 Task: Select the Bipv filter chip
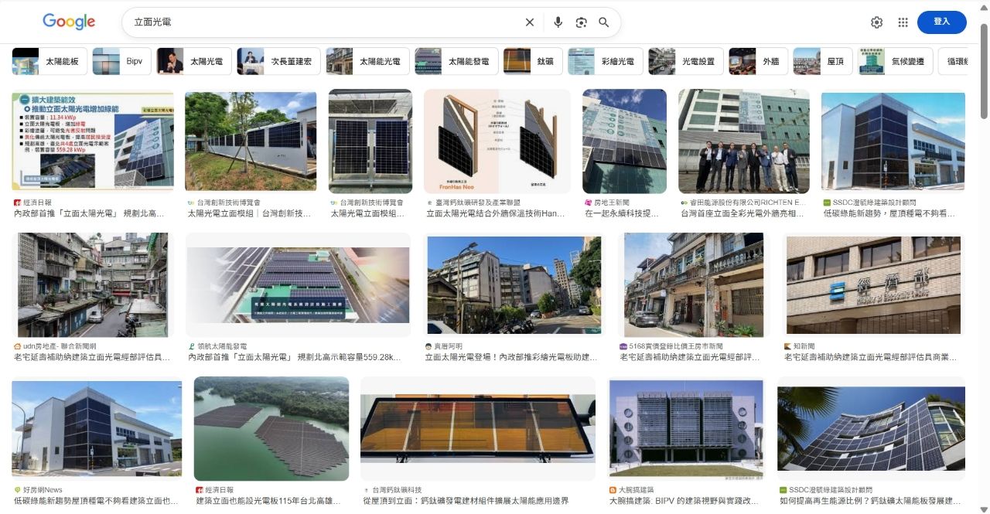(121, 61)
